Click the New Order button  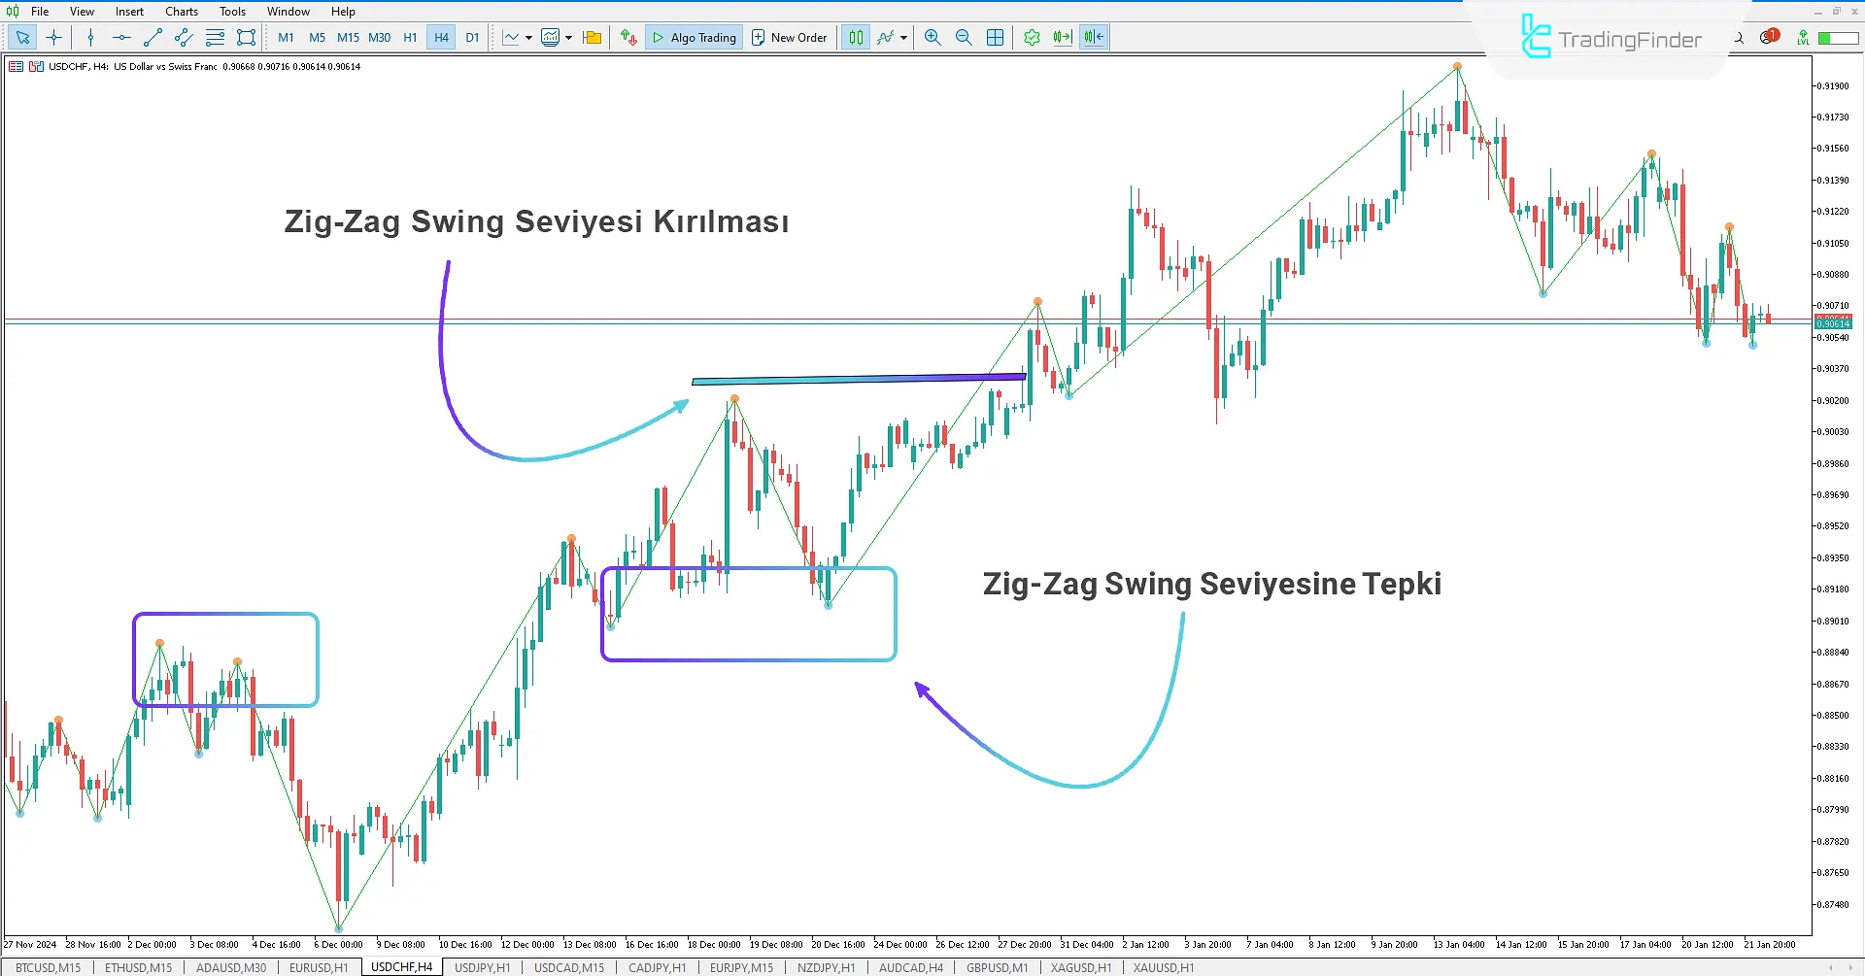(x=789, y=37)
